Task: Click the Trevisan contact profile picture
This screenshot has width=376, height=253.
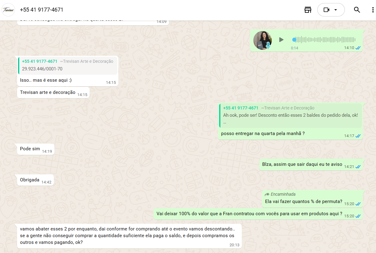Action: [8, 10]
